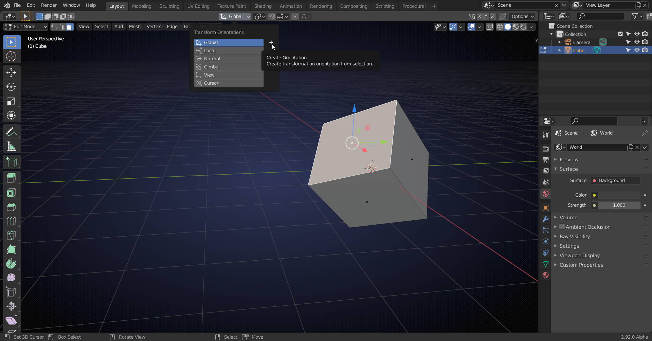
Task: Select the Loop Cut tool
Action: tap(12, 221)
